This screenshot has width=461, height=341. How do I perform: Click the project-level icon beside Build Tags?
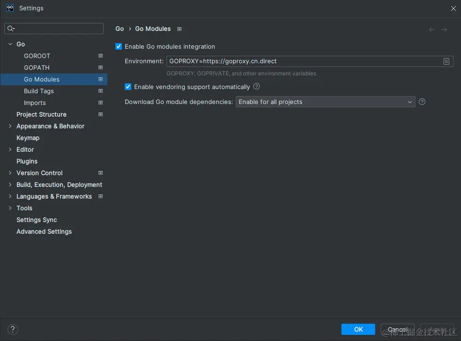pyautogui.click(x=100, y=91)
